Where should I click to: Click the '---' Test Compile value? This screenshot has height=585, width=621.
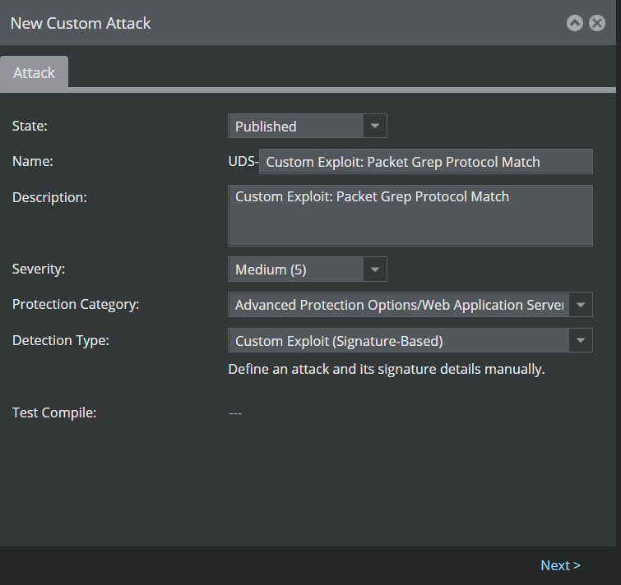(235, 413)
